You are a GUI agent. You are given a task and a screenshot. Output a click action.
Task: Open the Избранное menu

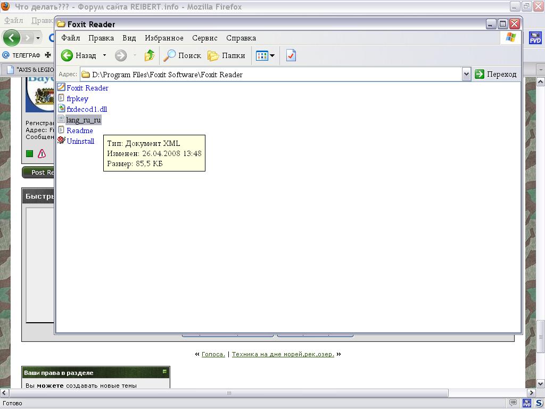(x=164, y=38)
